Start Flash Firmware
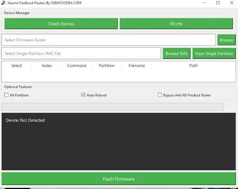 pyautogui.click(x=119, y=179)
